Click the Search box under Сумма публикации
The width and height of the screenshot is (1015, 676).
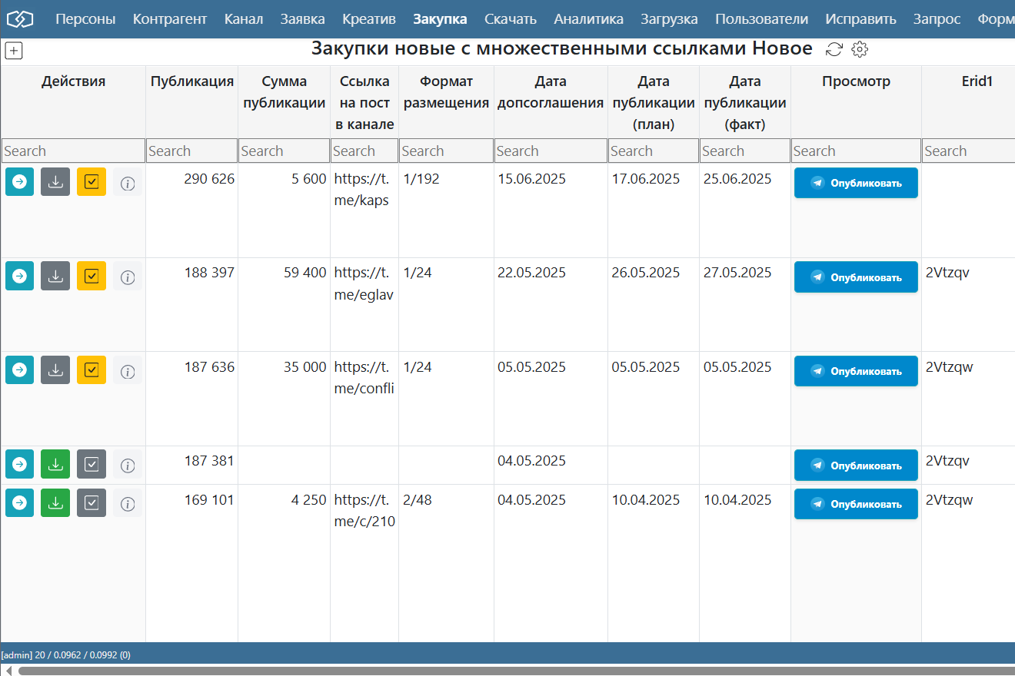(x=284, y=151)
